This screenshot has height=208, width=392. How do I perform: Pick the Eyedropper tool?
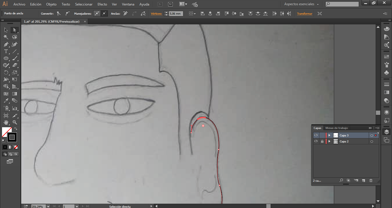pos(6,101)
